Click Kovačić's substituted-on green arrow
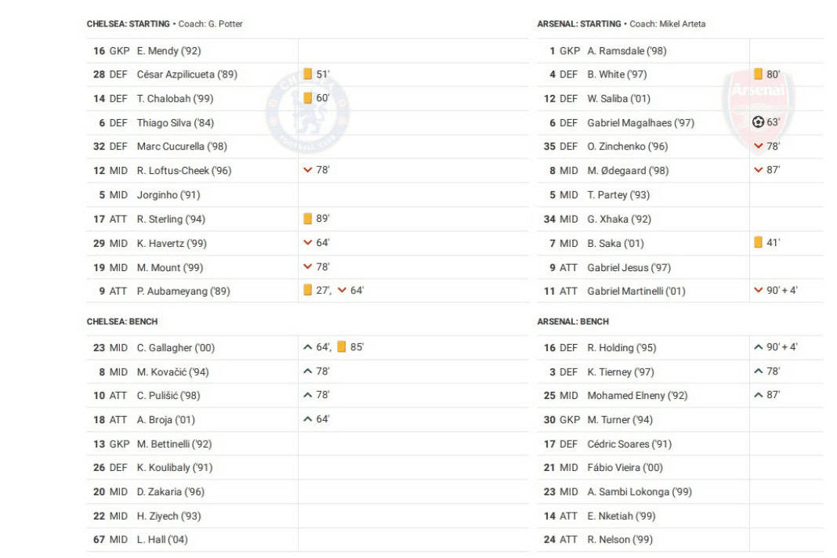Screen dimensions: 837x558 pyautogui.click(x=308, y=371)
